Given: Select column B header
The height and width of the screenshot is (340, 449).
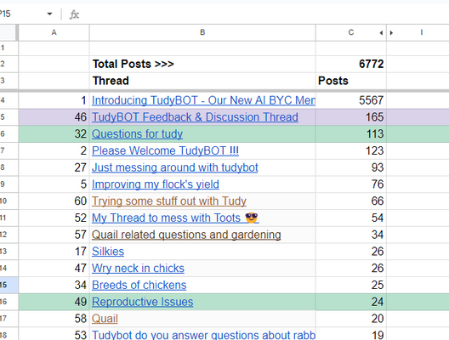Looking at the screenshot, I should tap(202, 32).
